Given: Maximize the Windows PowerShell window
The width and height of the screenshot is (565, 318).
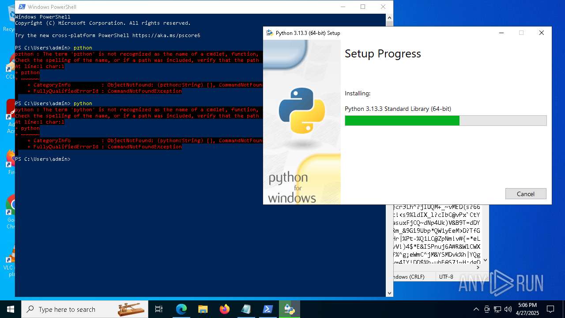Looking at the screenshot, I should (x=363, y=7).
